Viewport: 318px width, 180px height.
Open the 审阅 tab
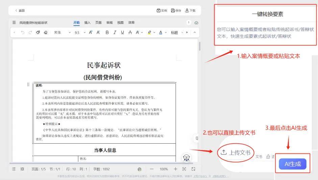109,23
